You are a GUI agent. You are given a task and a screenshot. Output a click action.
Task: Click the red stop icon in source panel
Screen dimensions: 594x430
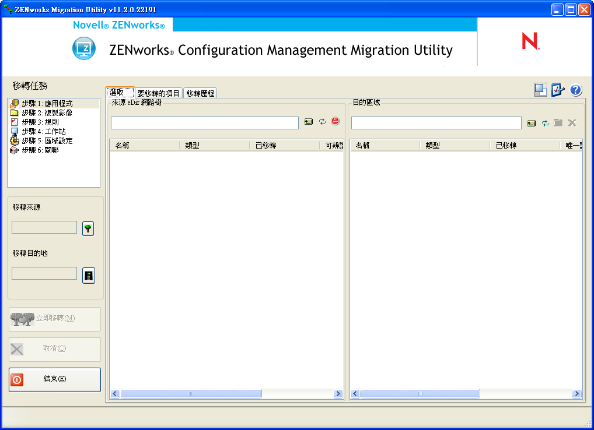(x=335, y=121)
